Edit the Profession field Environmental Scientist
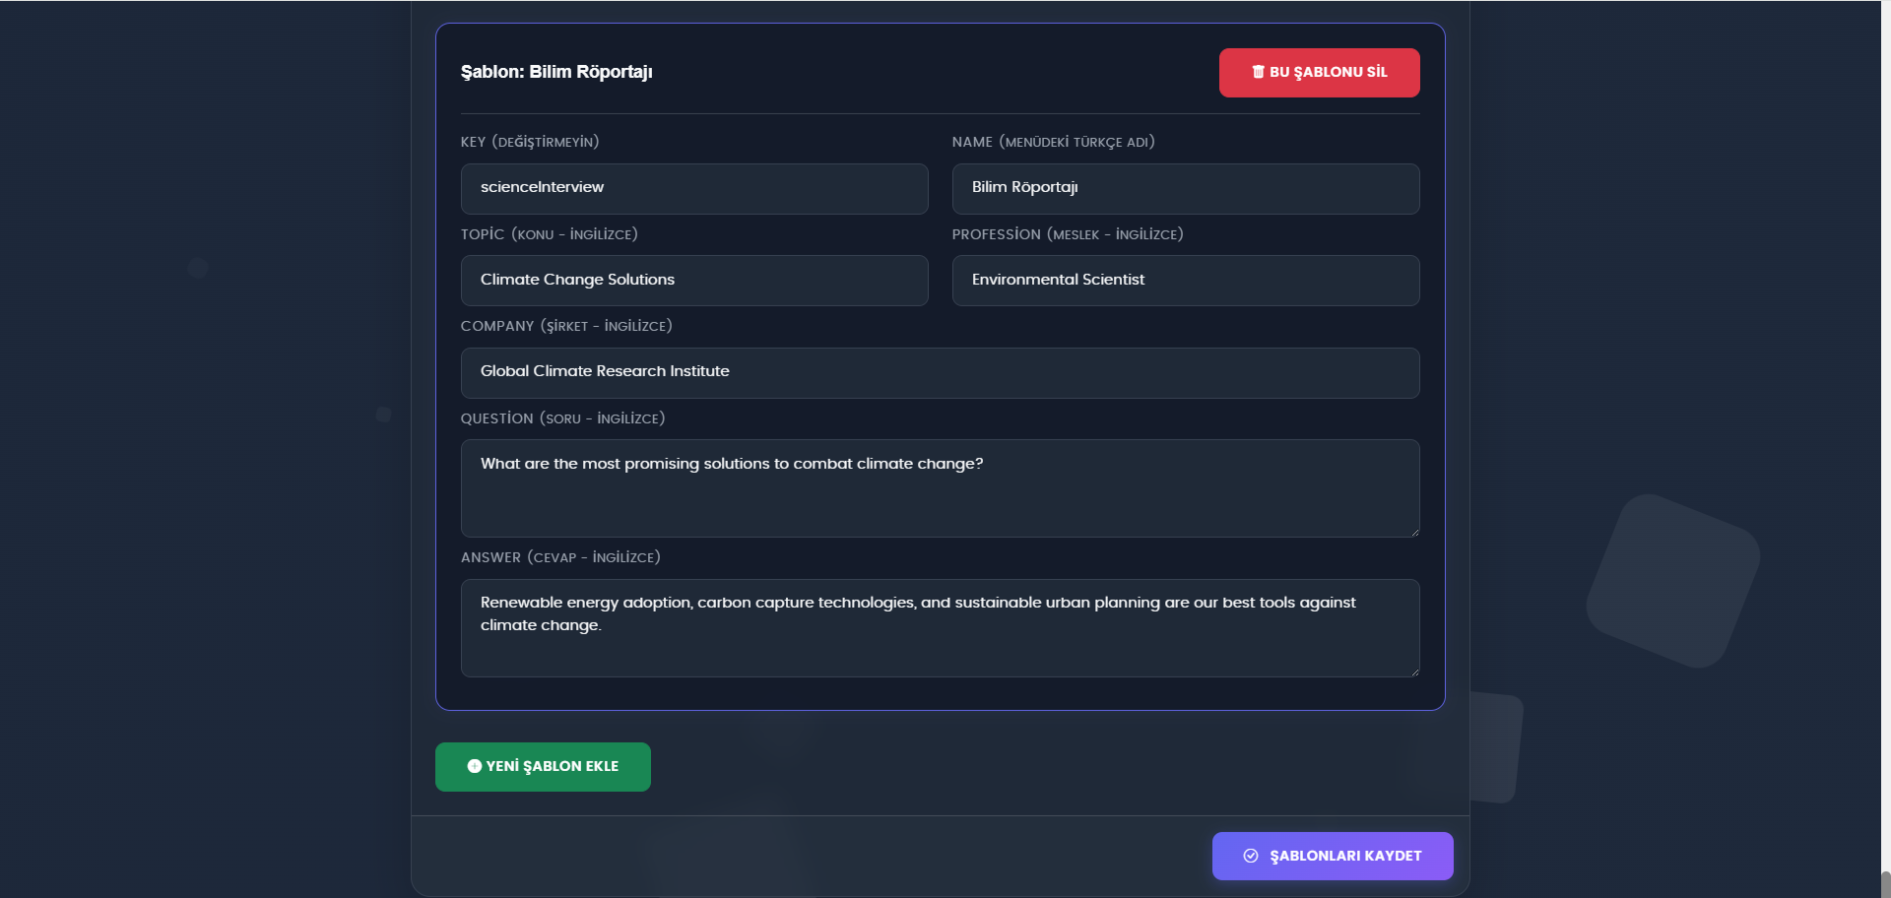The height and width of the screenshot is (898, 1891). [x=1186, y=281]
